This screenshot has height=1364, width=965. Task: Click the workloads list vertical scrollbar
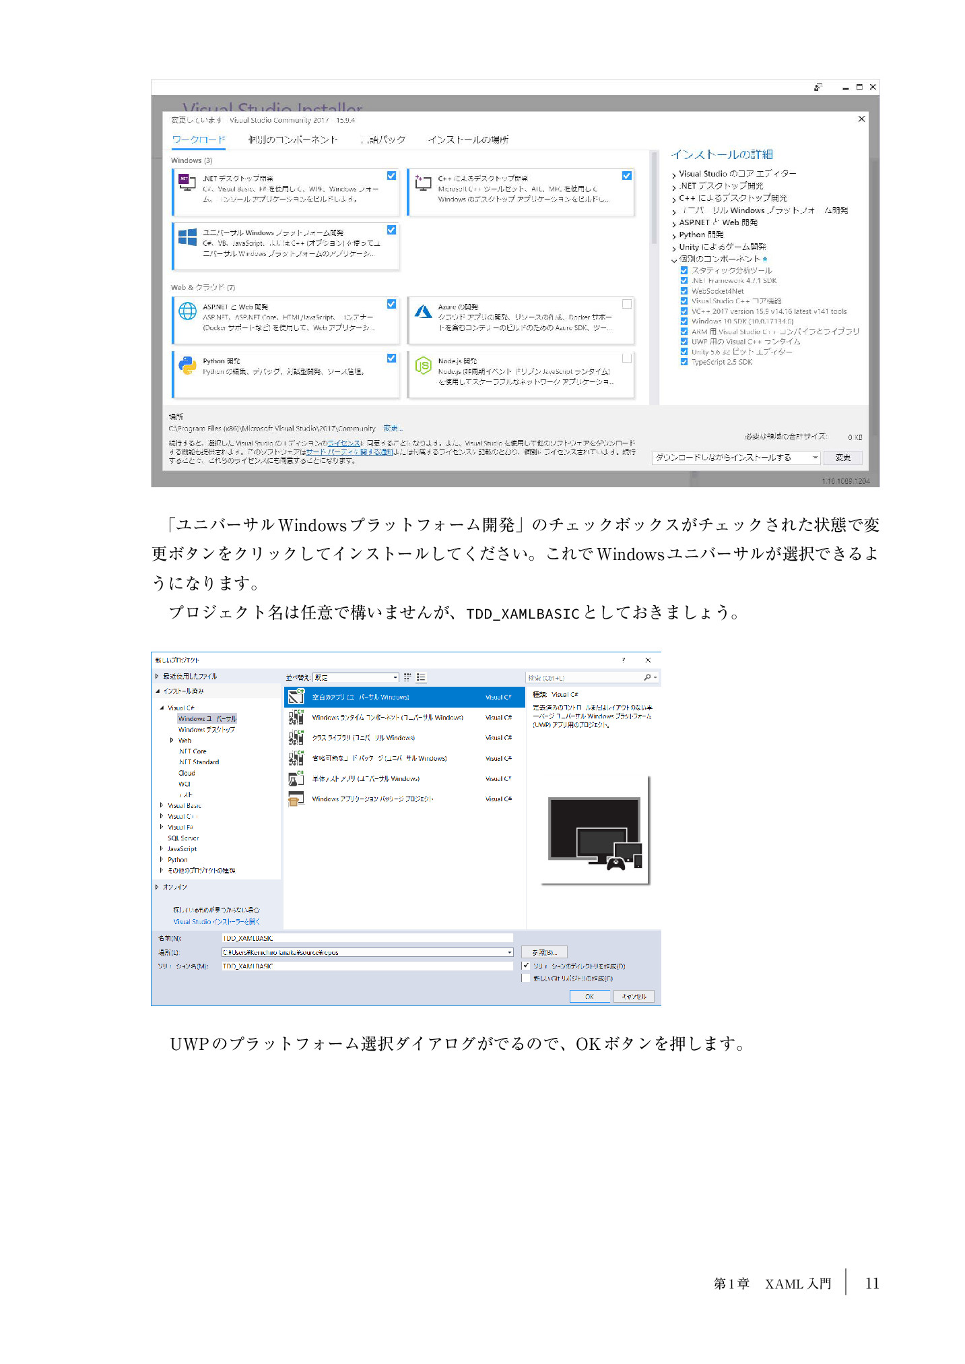point(654,199)
